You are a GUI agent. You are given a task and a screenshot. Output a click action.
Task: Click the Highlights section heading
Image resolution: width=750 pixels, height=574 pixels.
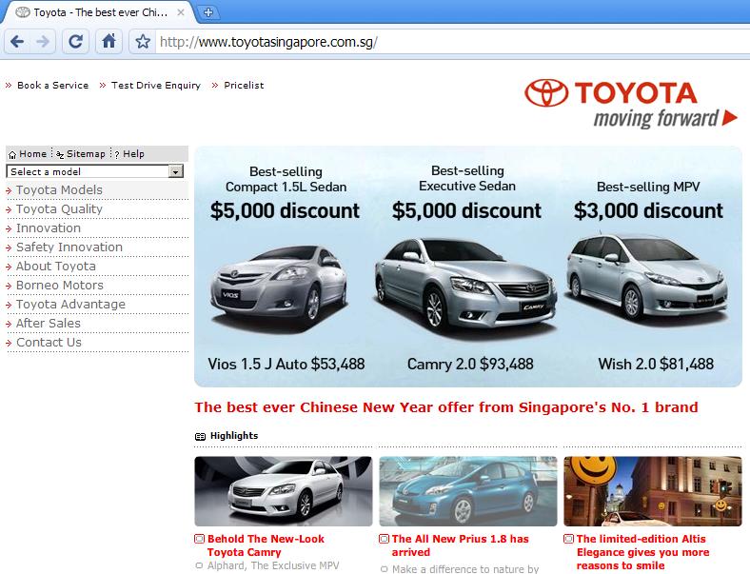point(234,436)
